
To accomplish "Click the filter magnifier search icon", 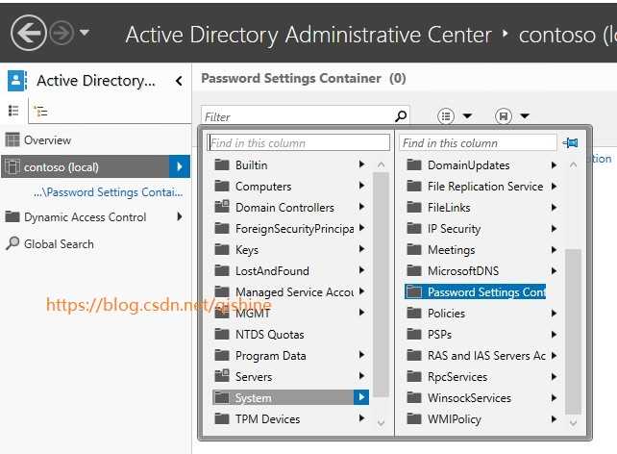I will pyautogui.click(x=401, y=116).
